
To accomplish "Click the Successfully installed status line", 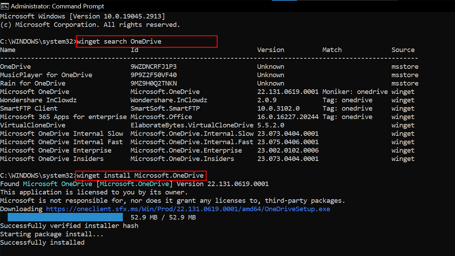I will 42,242.
